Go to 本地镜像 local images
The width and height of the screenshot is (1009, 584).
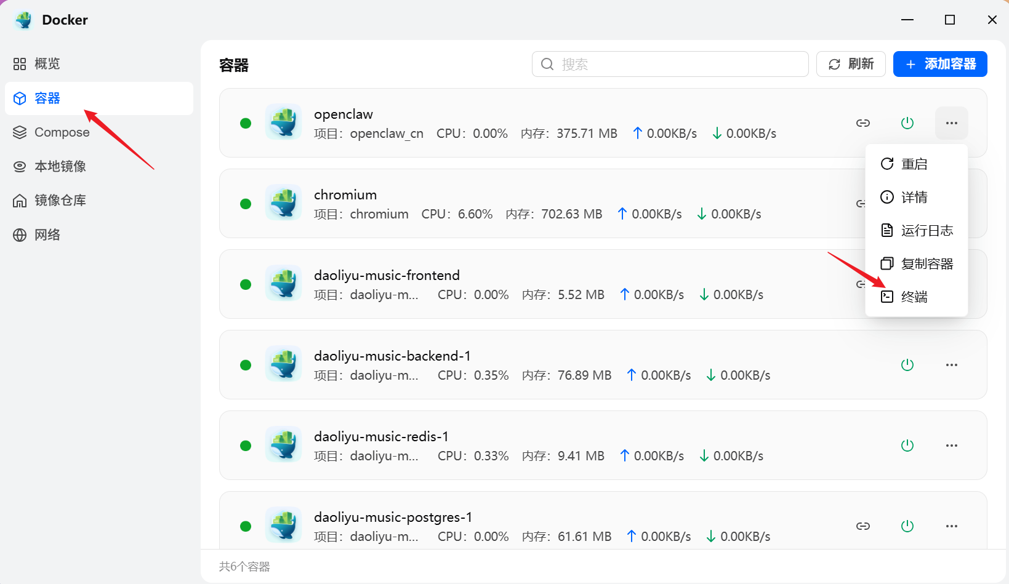(98, 166)
